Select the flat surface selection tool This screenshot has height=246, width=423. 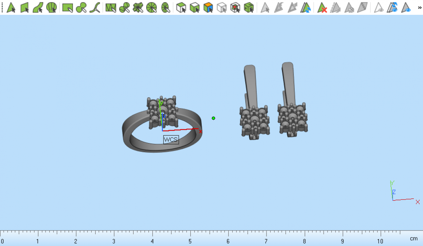coord(25,7)
